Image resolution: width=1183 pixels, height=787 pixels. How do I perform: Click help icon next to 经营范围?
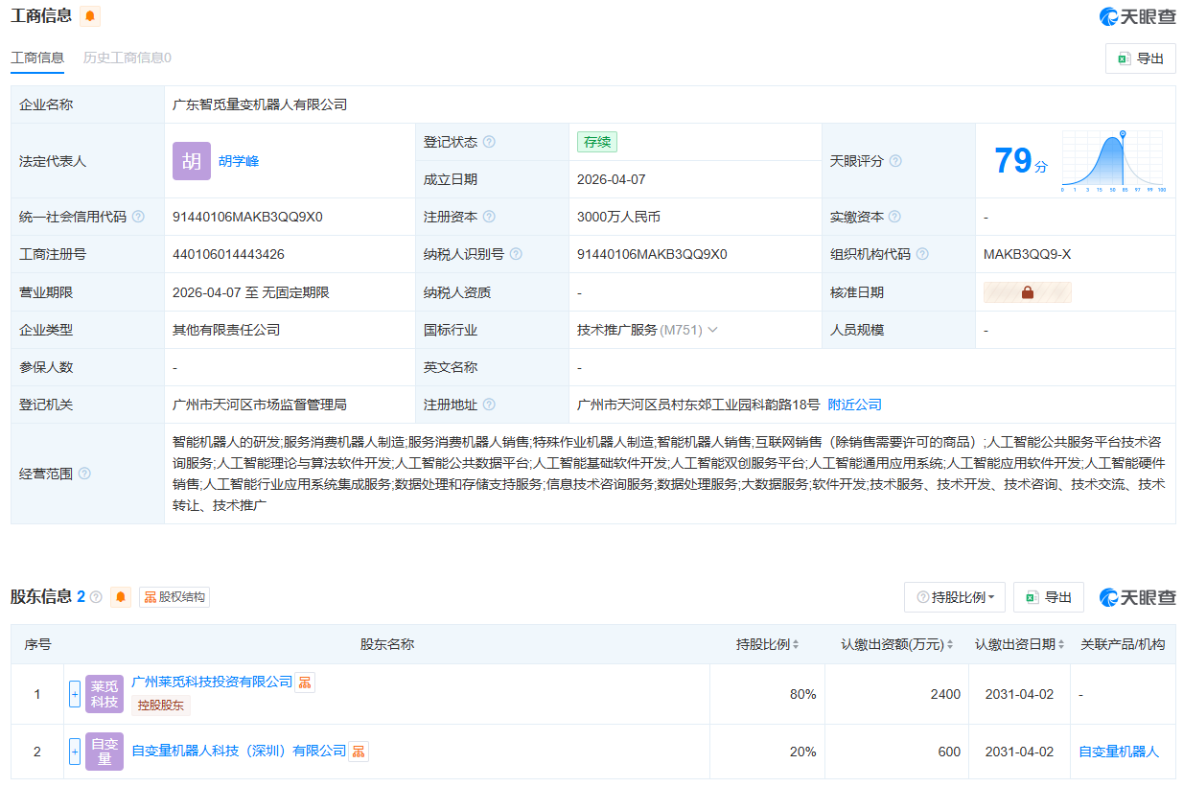[x=84, y=474]
